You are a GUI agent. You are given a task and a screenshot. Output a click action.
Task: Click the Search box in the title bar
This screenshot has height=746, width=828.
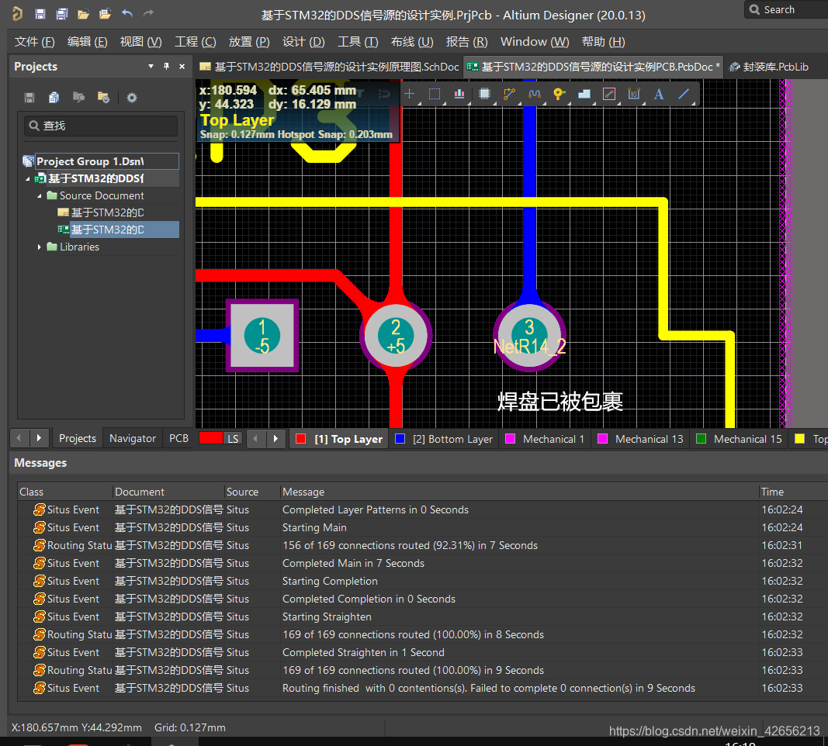pos(786,9)
